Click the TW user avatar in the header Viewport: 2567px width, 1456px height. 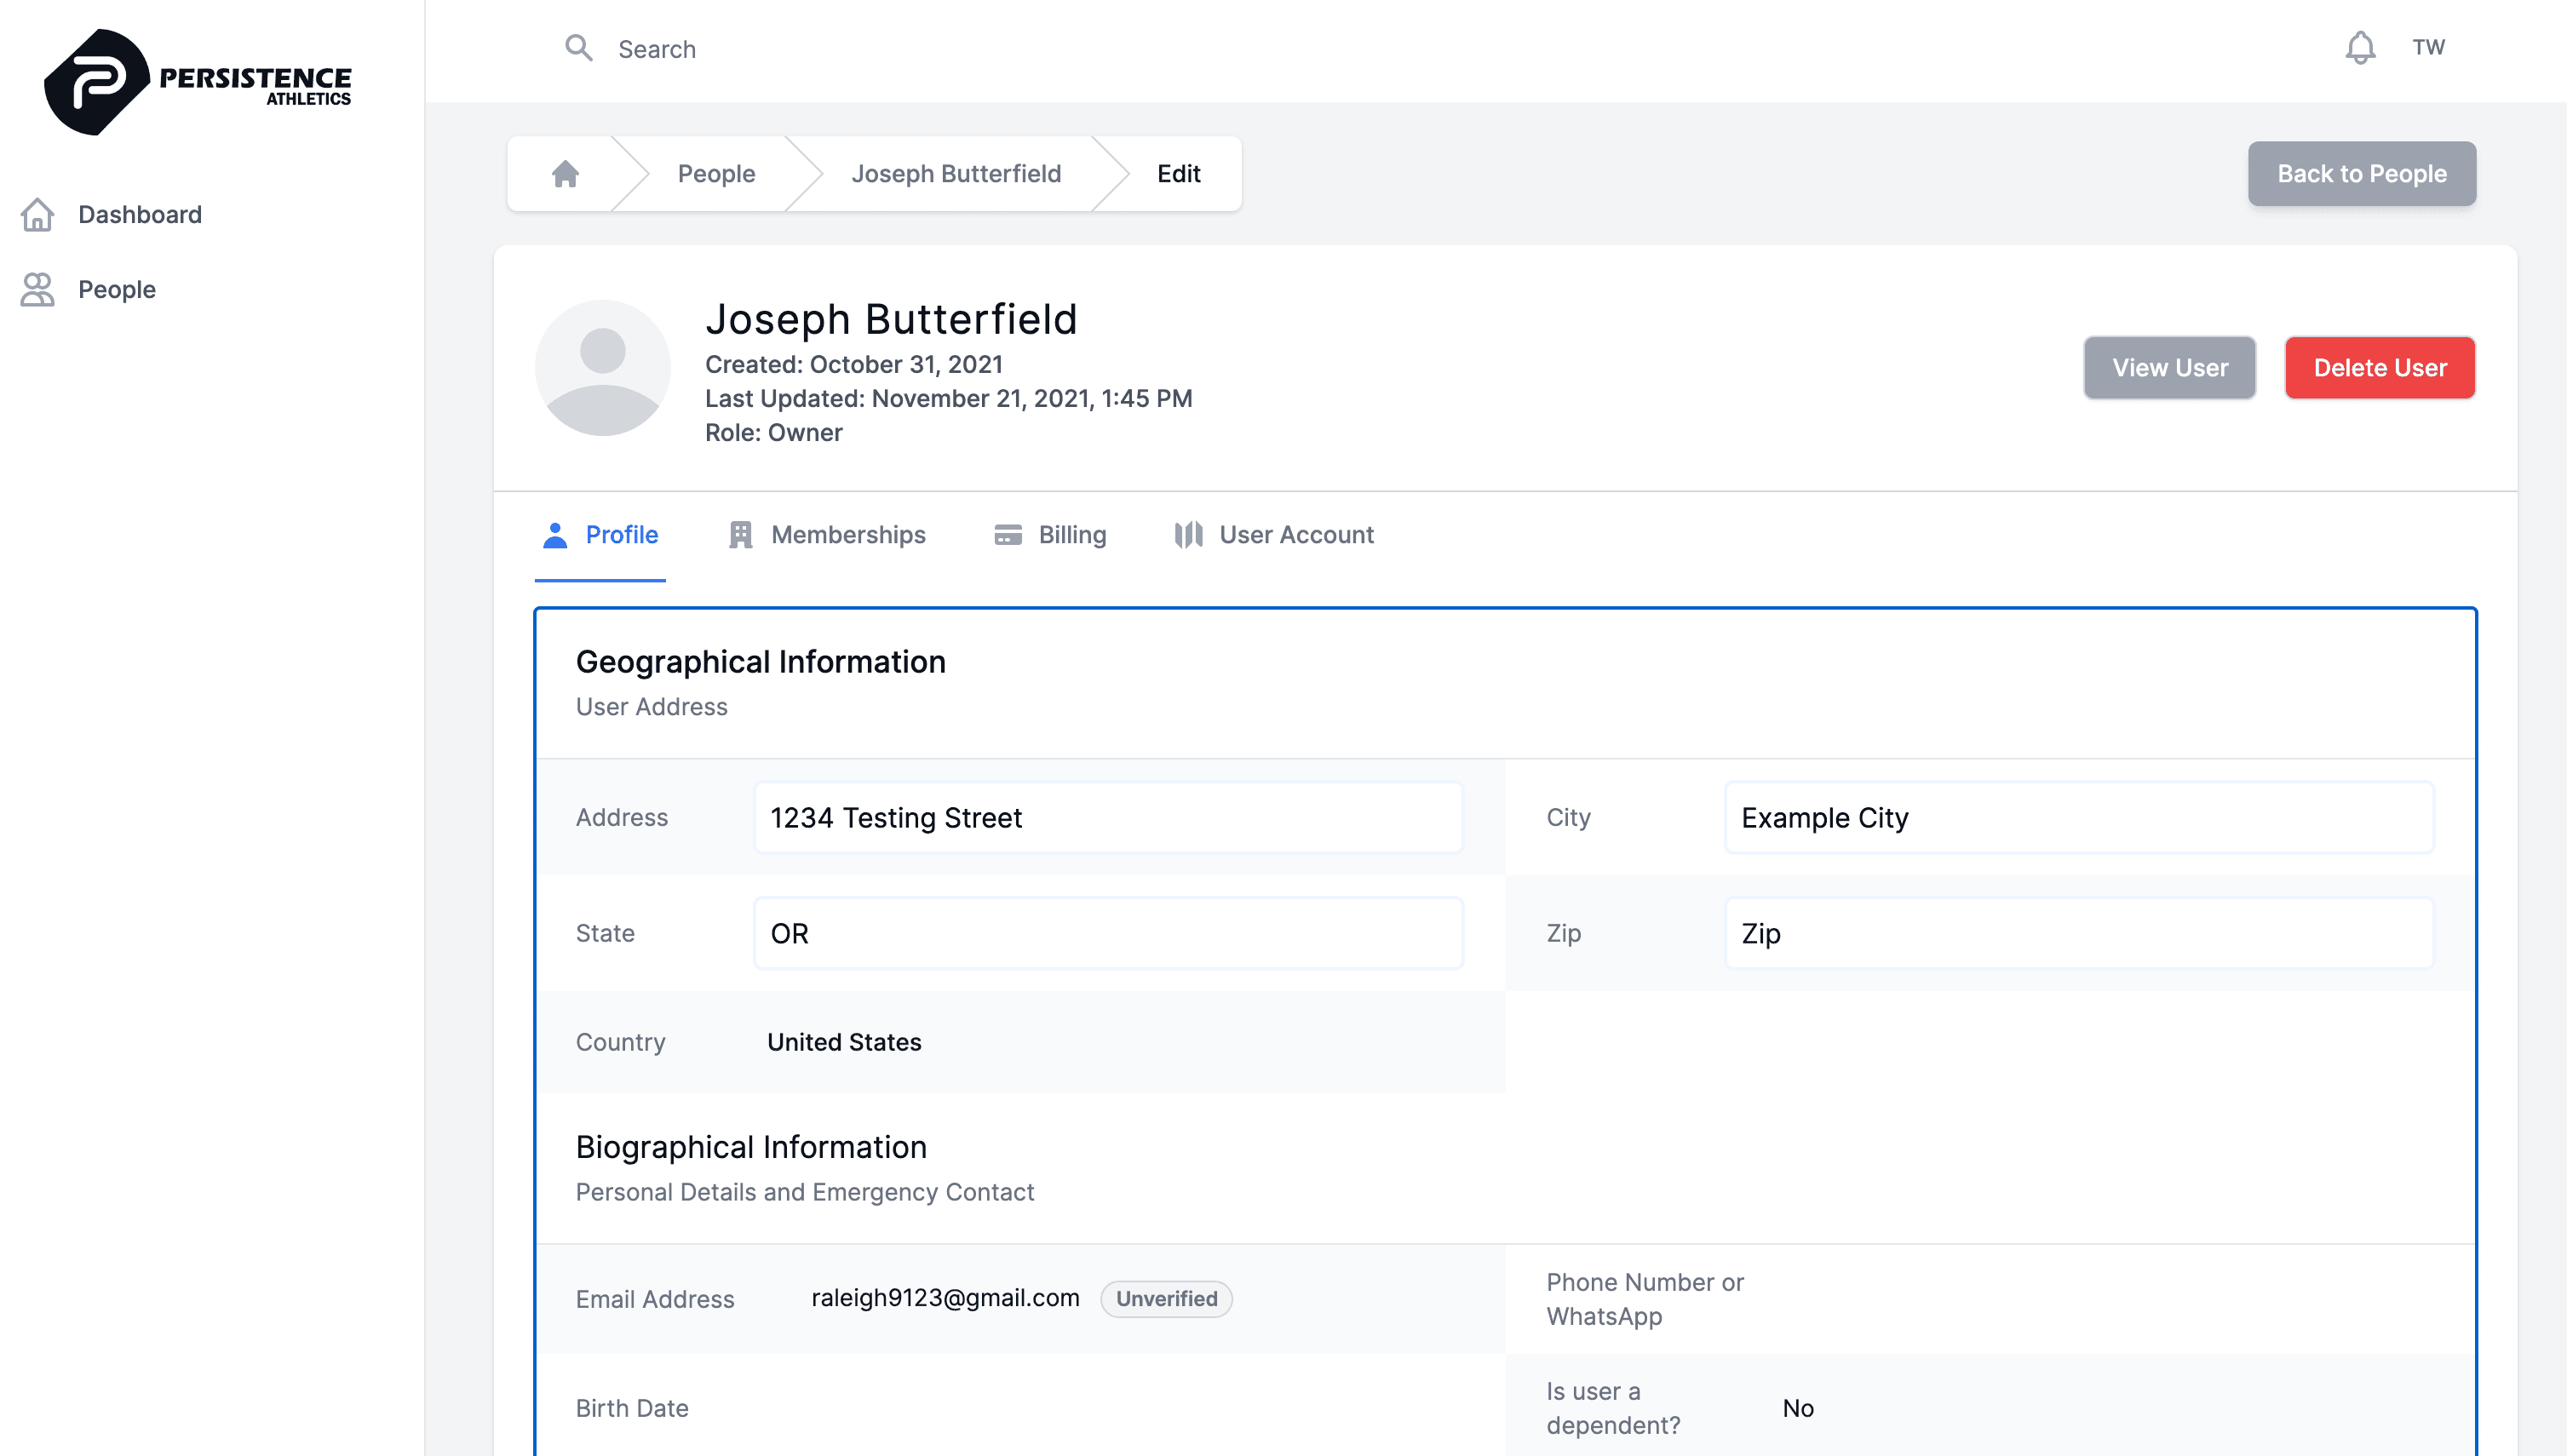click(2430, 46)
